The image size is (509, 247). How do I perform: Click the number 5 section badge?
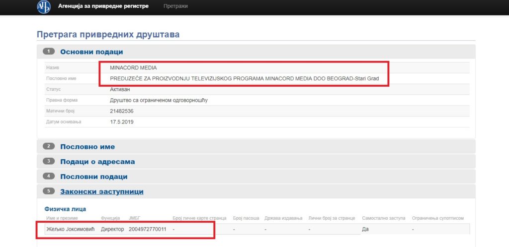pos(49,191)
